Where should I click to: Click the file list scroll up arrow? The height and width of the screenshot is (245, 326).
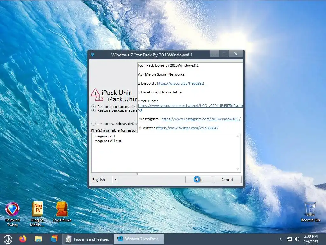coord(237,136)
